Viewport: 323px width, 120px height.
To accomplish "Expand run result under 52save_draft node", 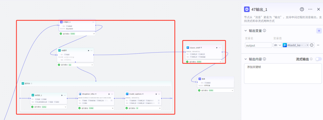I will tap(220, 62).
